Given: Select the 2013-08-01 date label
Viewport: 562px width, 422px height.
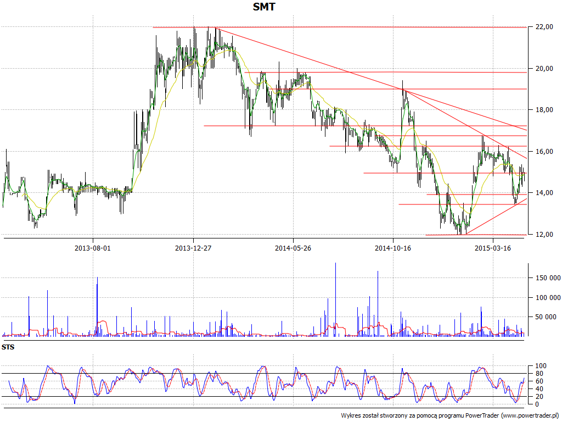Looking at the screenshot, I should pyautogui.click(x=93, y=248).
